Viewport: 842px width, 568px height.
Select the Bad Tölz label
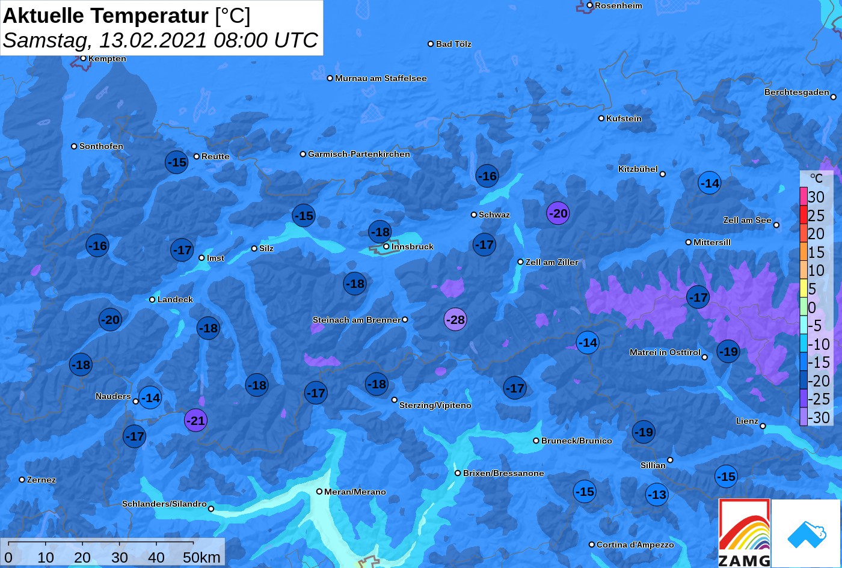tap(453, 44)
